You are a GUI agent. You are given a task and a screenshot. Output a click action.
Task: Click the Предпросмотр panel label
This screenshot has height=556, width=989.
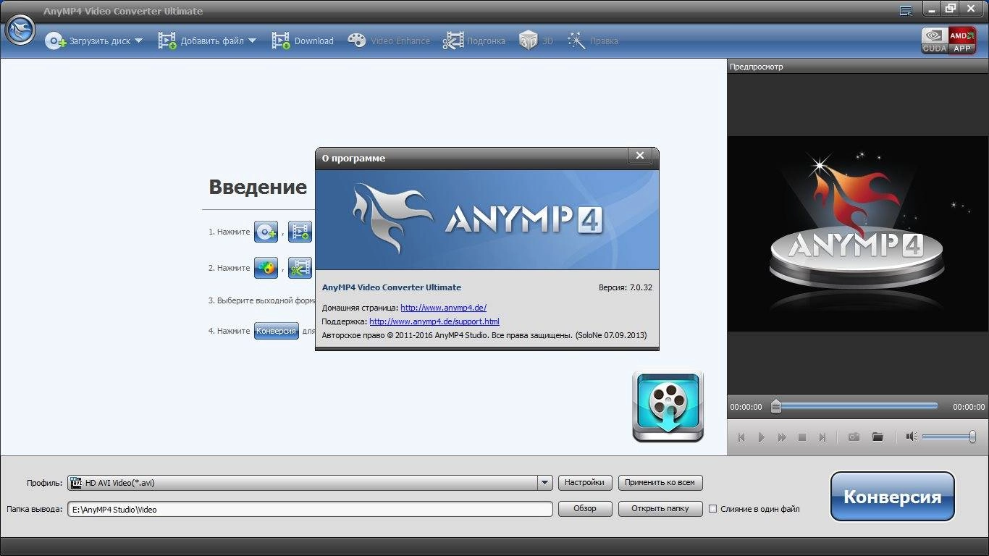point(756,67)
